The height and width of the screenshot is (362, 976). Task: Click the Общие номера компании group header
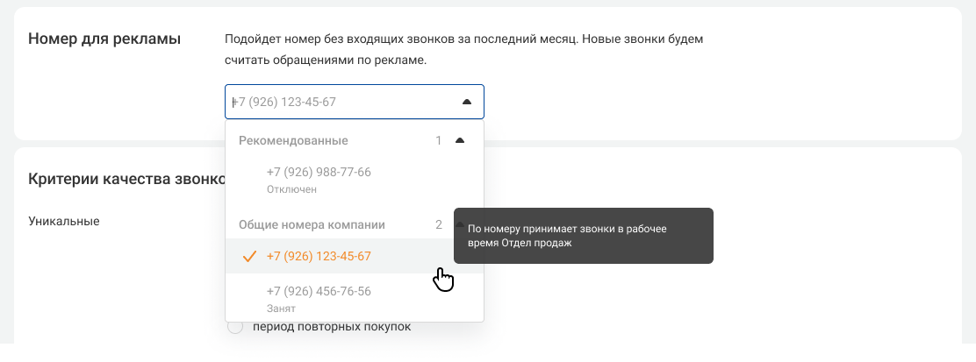click(312, 224)
